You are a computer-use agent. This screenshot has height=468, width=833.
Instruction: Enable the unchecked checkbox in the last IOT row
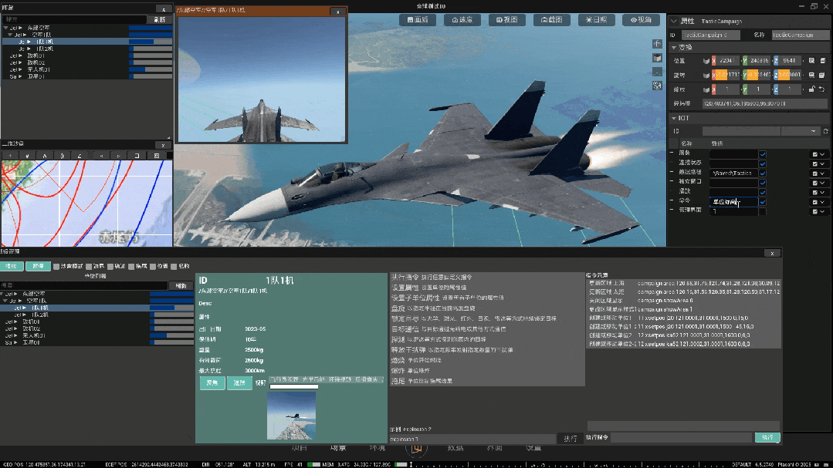click(762, 211)
